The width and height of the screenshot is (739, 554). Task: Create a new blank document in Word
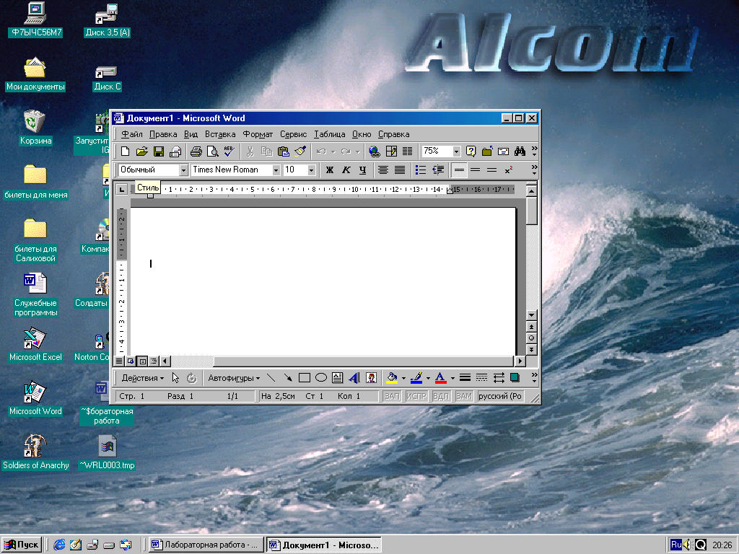126,151
